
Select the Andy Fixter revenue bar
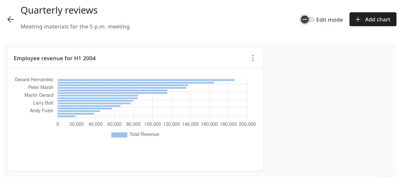click(x=79, y=111)
